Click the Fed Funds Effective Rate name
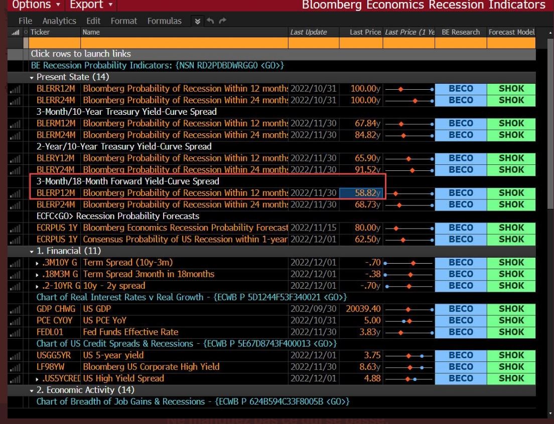Screen dimensions: 554x424 coord(130,332)
